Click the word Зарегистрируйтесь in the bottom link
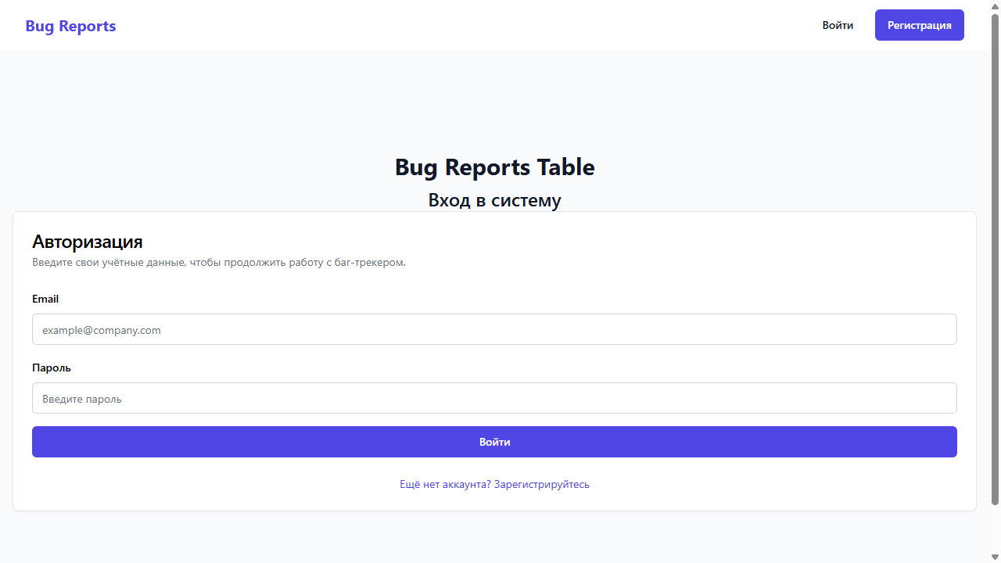 (542, 484)
